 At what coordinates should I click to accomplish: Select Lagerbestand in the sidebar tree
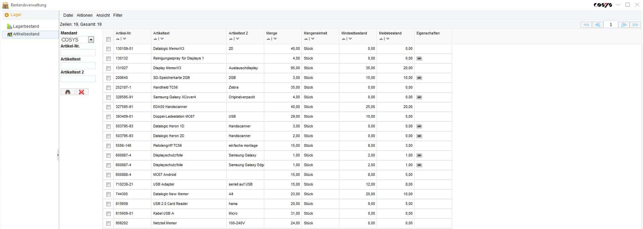point(26,26)
